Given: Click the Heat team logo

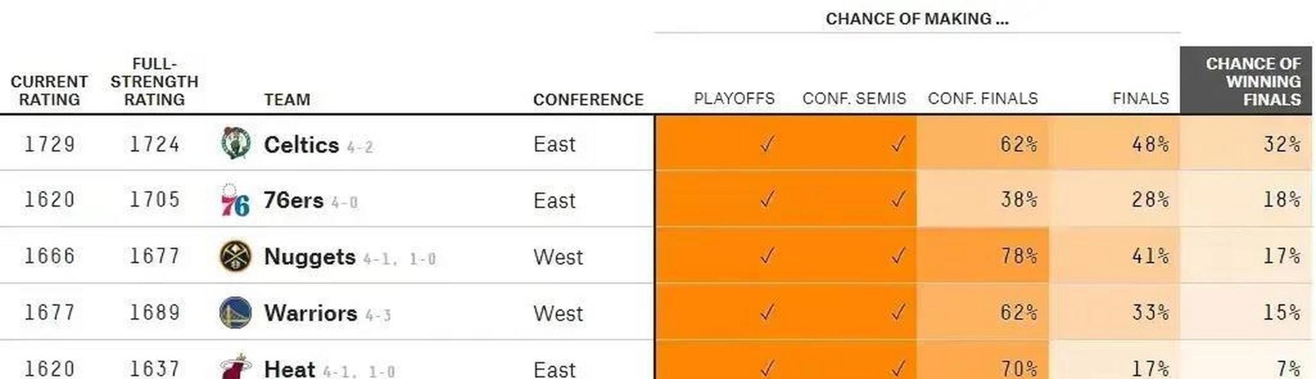Looking at the screenshot, I should [x=235, y=367].
